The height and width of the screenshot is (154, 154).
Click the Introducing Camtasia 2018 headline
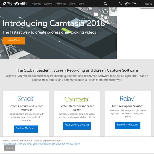(x=54, y=23)
